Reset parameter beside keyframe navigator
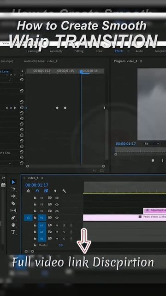The height and width of the screenshot is (296, 166). pyautogui.click(x=22, y=107)
